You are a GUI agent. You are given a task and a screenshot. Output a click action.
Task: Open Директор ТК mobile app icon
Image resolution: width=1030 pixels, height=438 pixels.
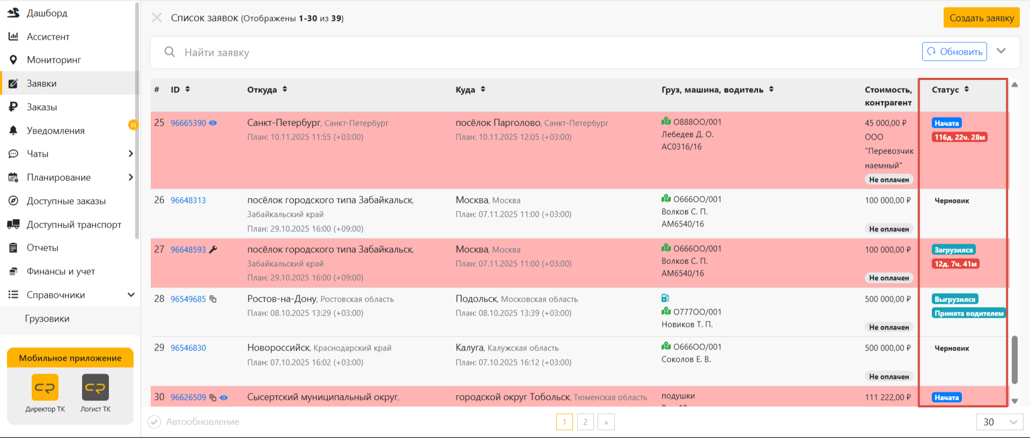pyautogui.click(x=45, y=388)
